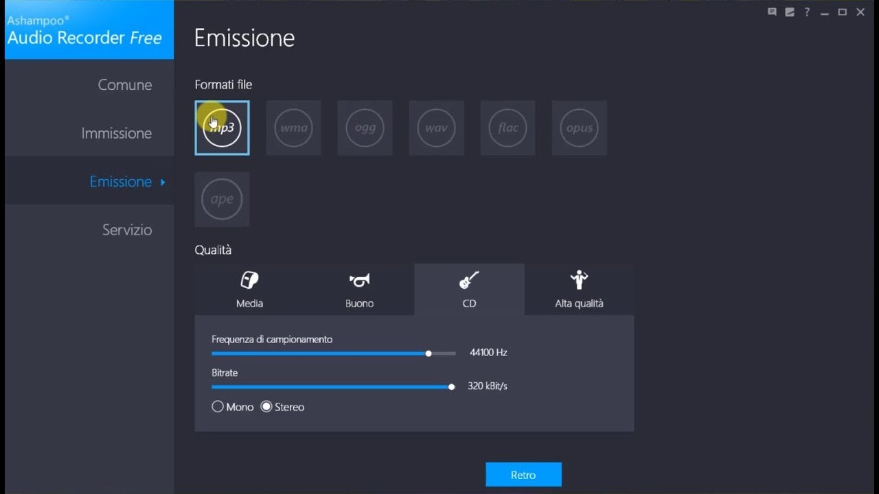Open the feedback chat icon in title bar

773,12
